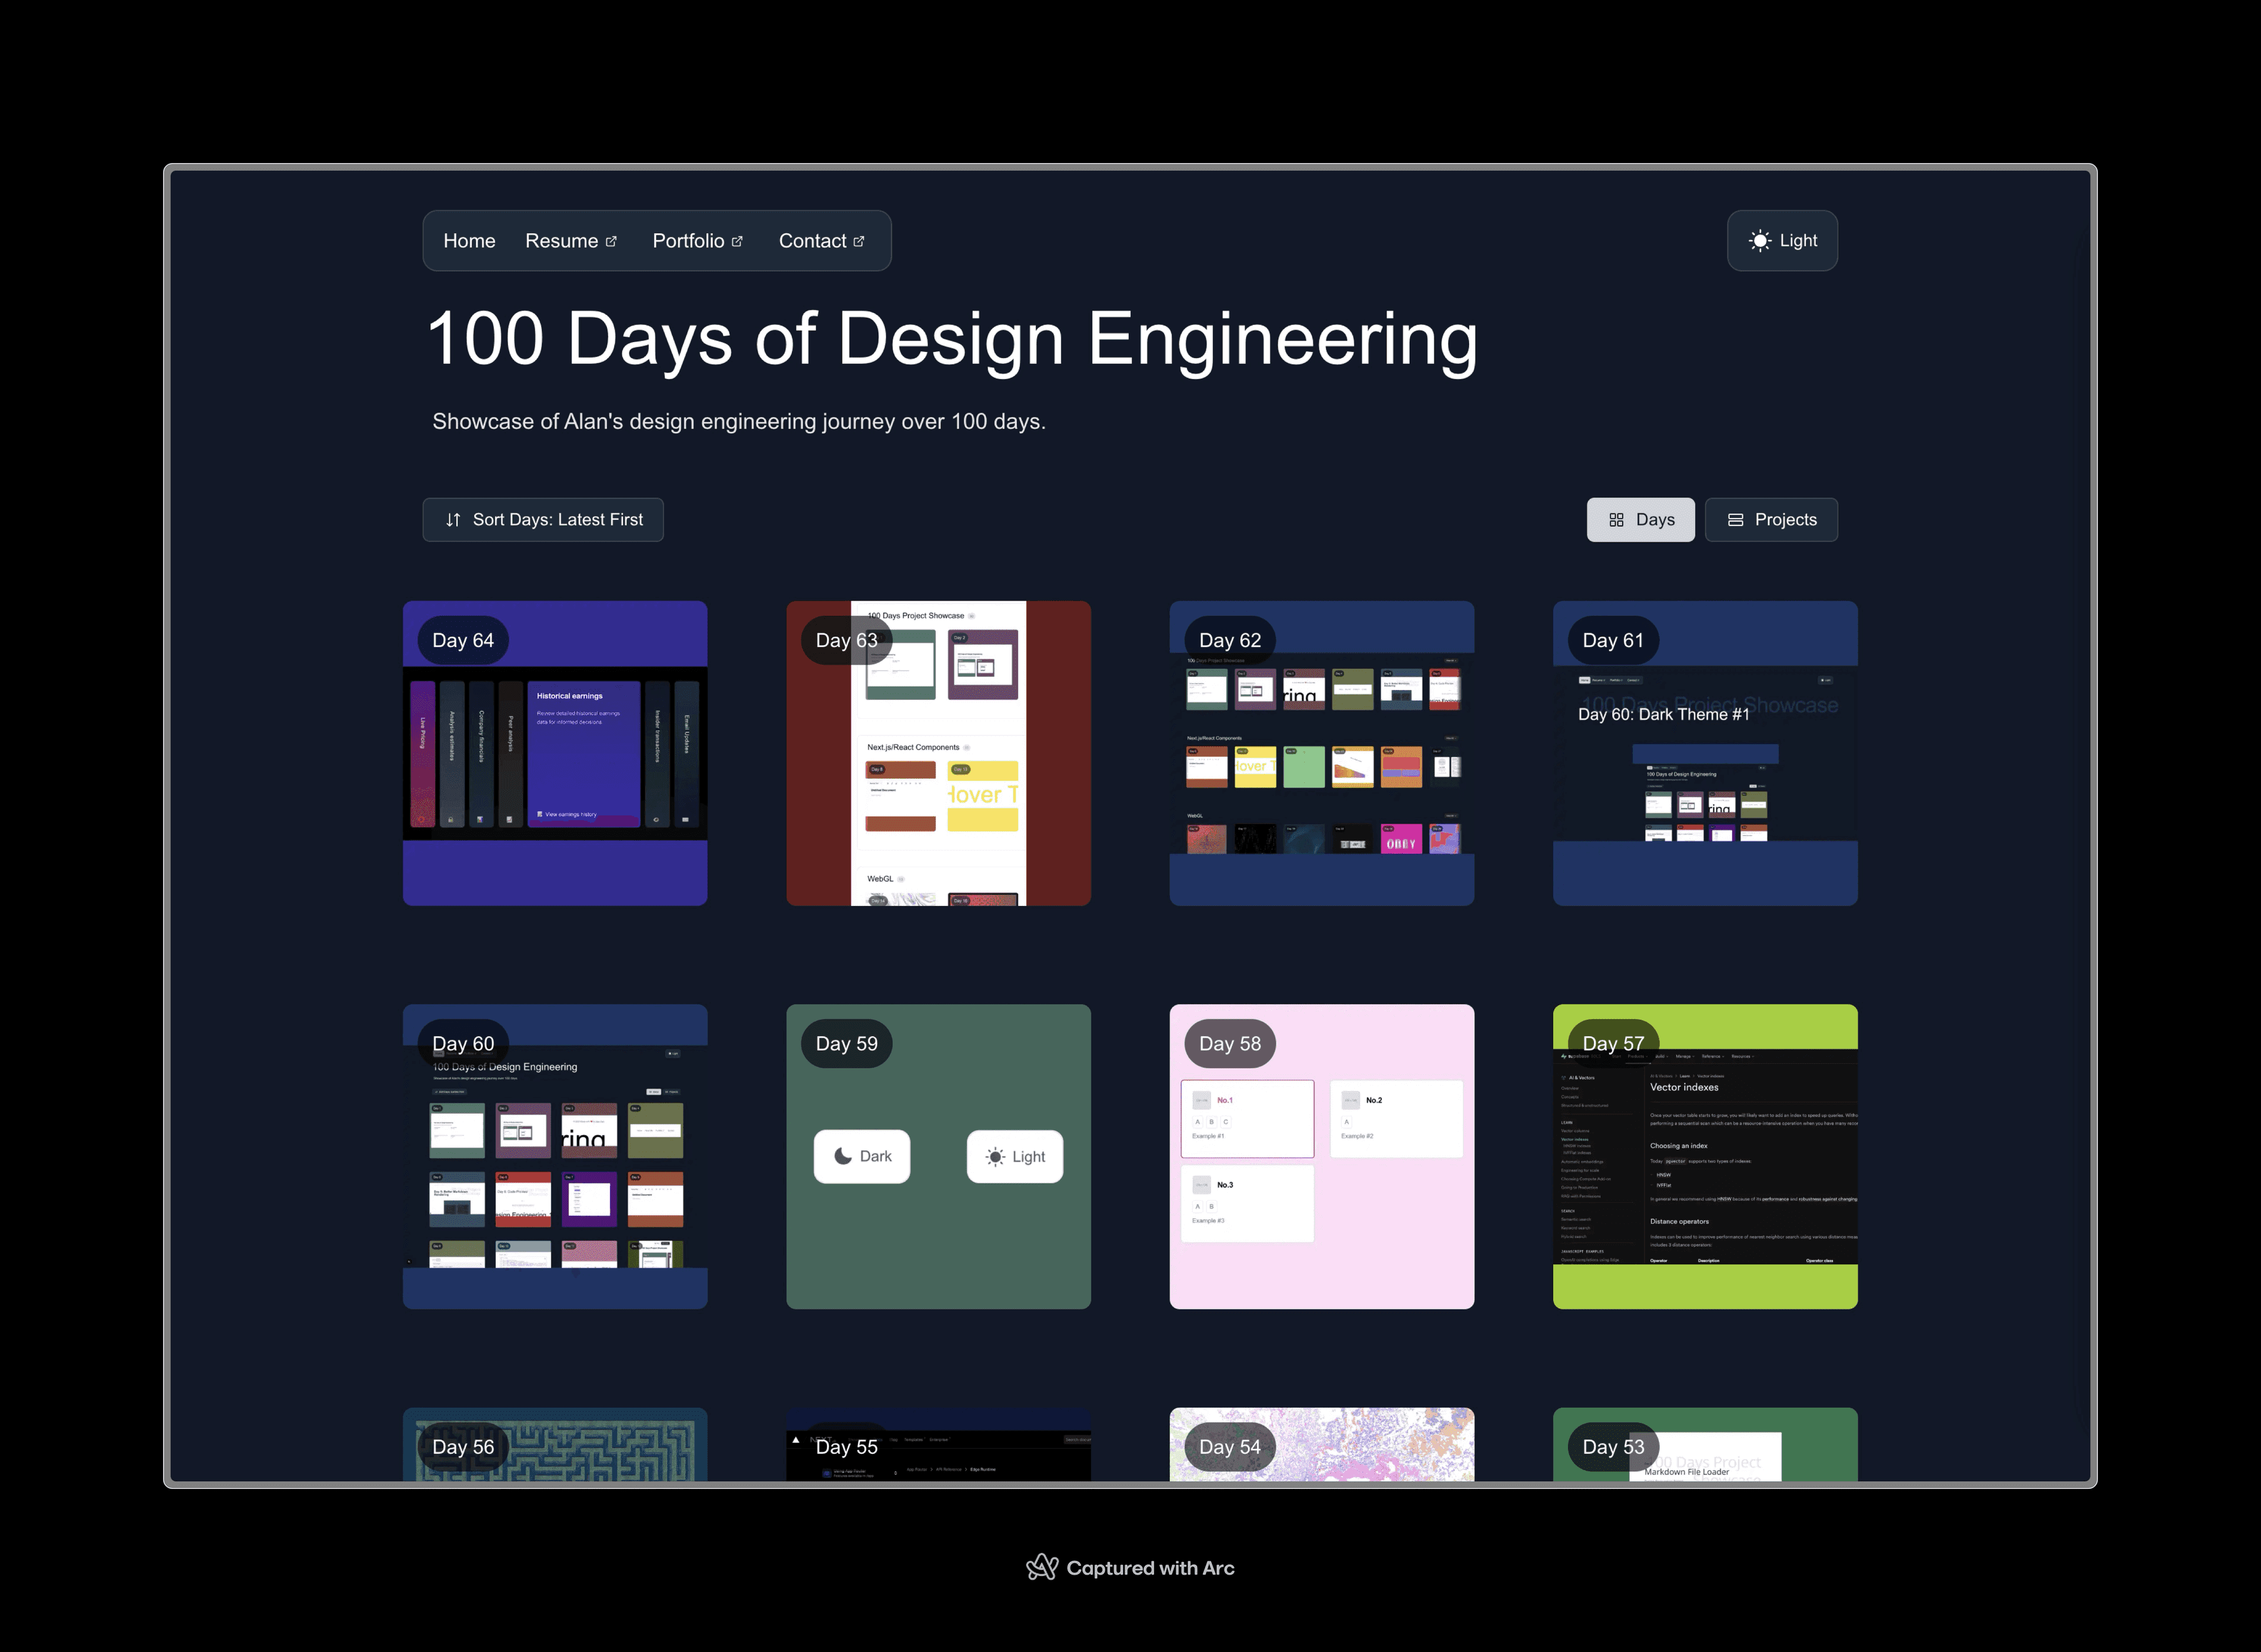Click the Day 59 badge label
The width and height of the screenshot is (2261, 1652).
click(x=847, y=1044)
